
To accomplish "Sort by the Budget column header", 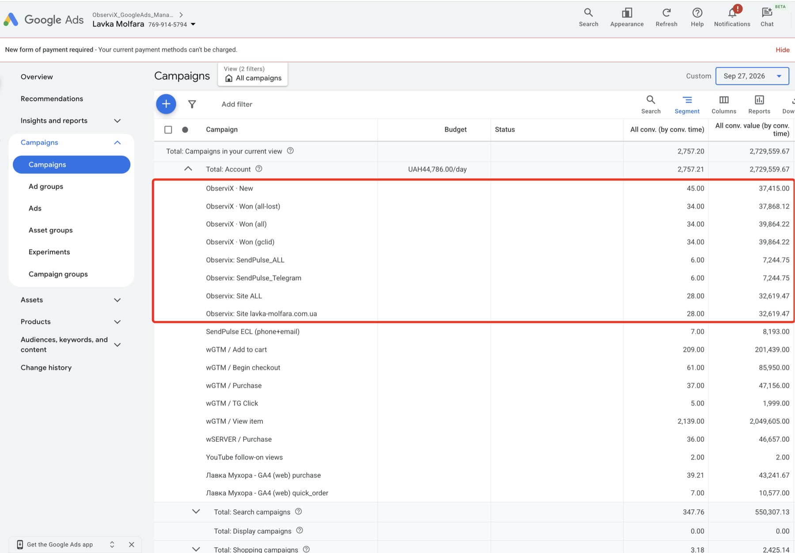I will coord(455,129).
